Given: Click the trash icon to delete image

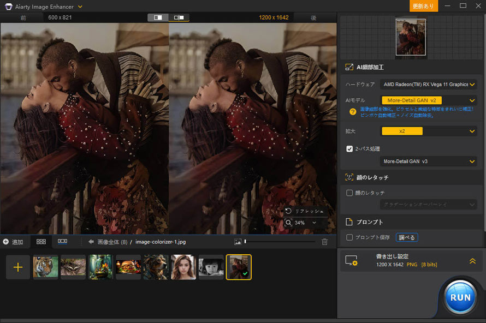Looking at the screenshot, I should click(x=325, y=241).
